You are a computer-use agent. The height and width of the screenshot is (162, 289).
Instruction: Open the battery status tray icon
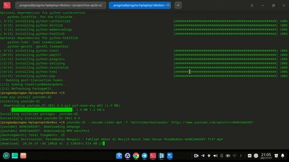(x=228, y=156)
